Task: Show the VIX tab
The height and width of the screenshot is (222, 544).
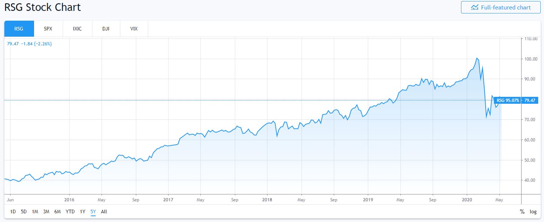Action: (x=134, y=29)
